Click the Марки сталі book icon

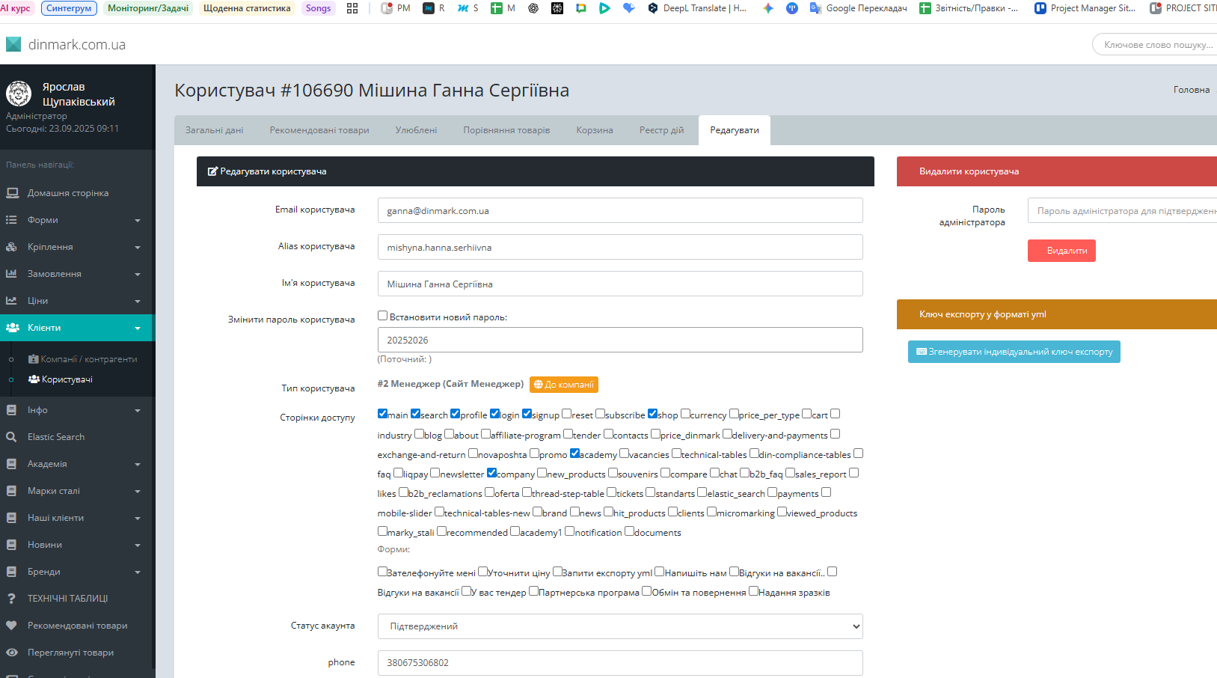pos(11,491)
